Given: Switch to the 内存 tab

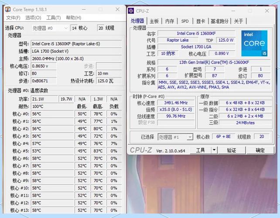Looking at the screenshot, I should click(x=169, y=21).
